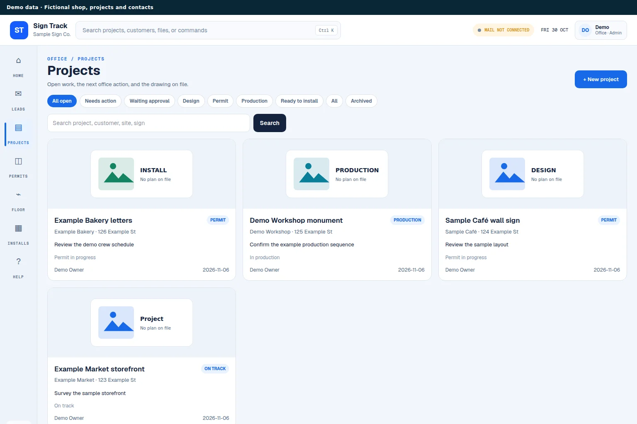
Task: Select the Permit filter chip
Action: [220, 101]
